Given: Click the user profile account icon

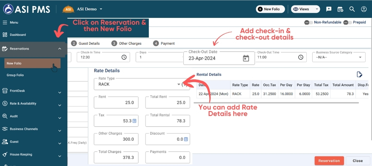Looking at the screenshot, I should pos(364,9).
